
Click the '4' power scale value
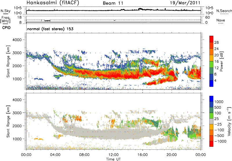pos(215,81)
